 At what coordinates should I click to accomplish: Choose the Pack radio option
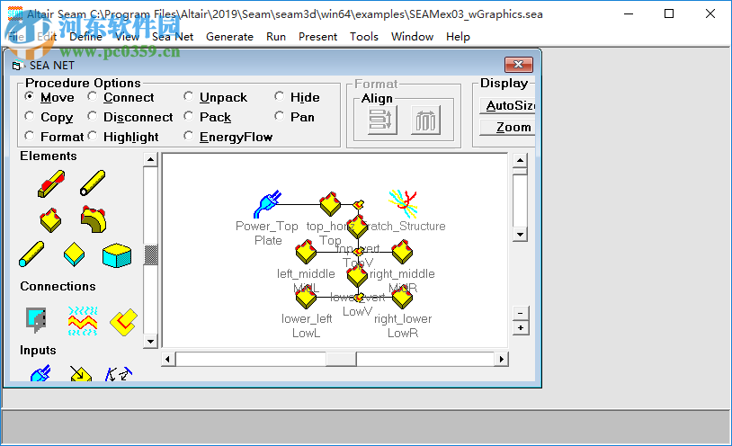coord(188,116)
